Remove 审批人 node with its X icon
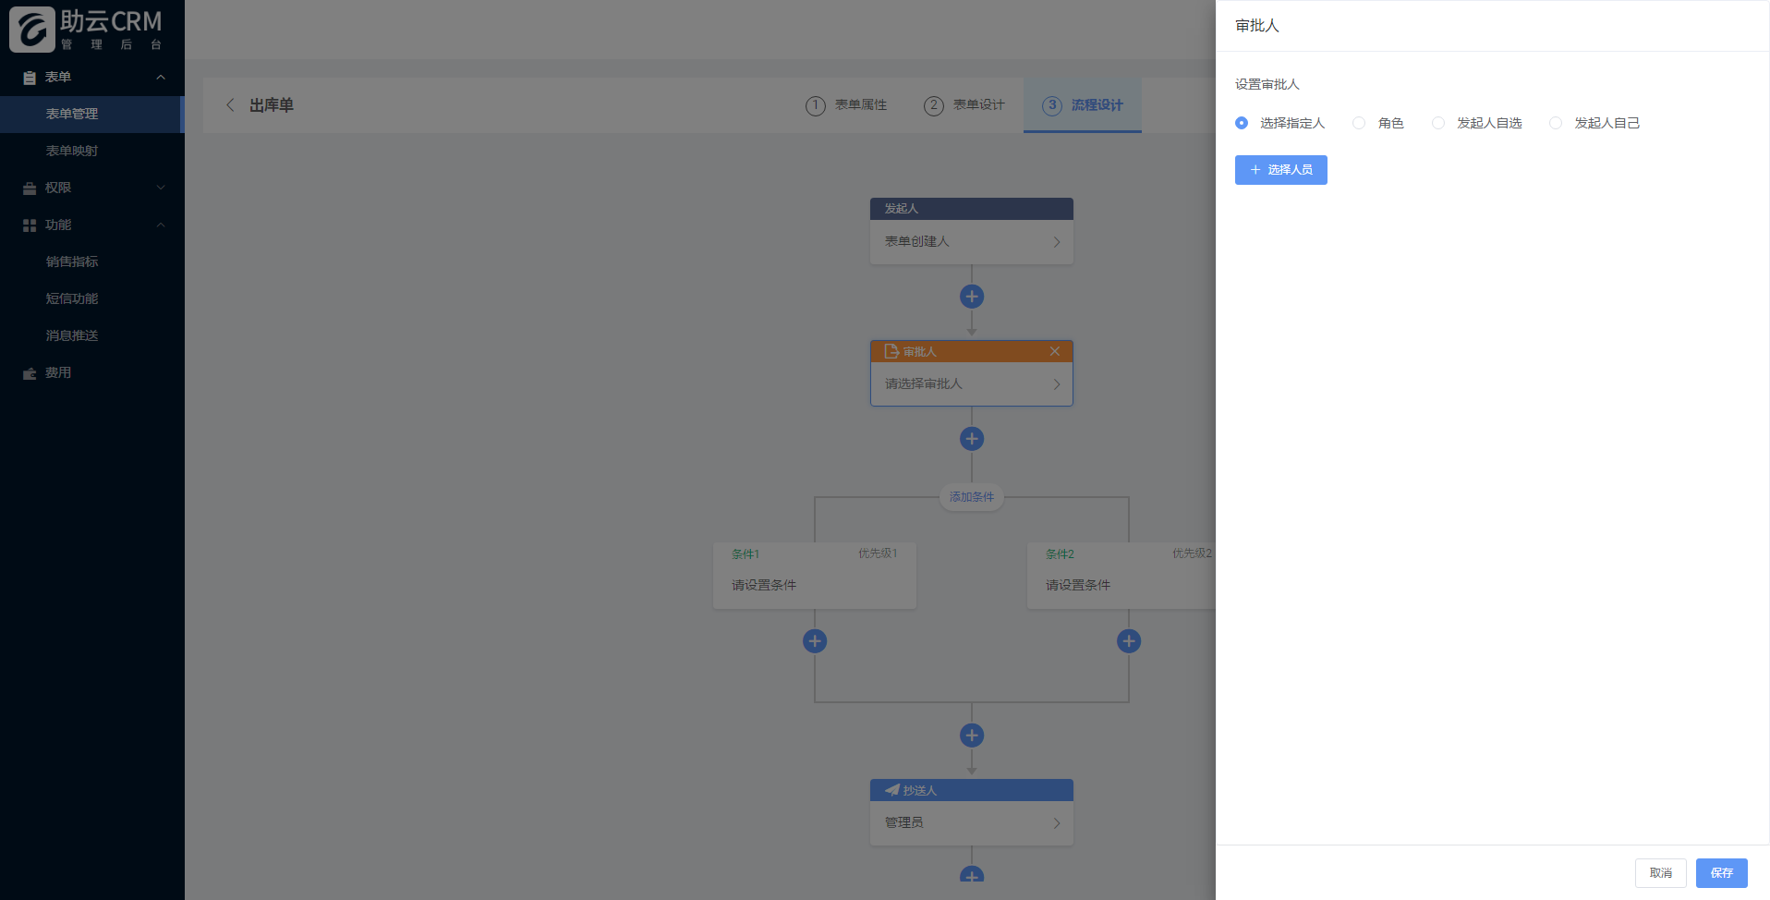 click(1054, 351)
